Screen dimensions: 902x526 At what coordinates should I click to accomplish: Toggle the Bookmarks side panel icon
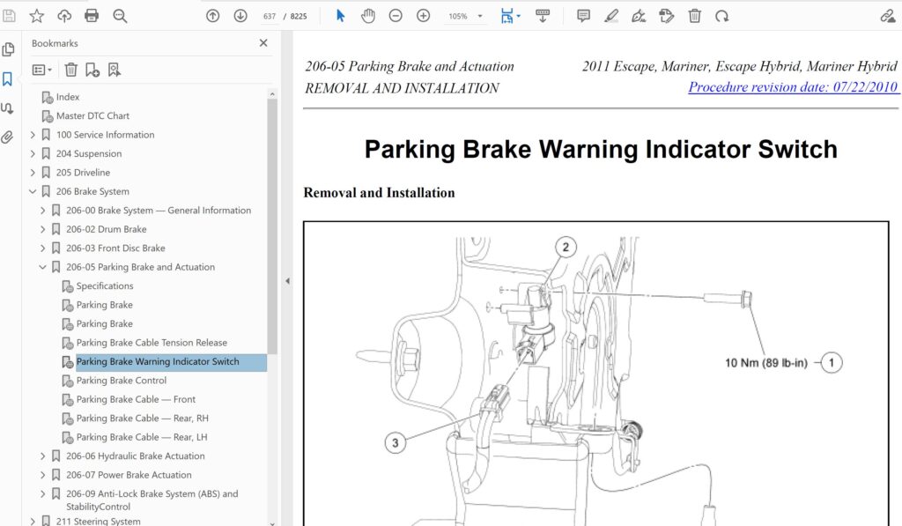pos(8,79)
